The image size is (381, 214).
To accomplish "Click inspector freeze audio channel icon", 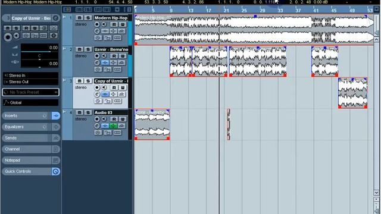I will click(x=54, y=36).
